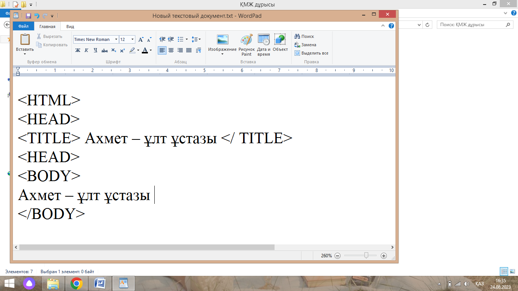The width and height of the screenshot is (518, 291).
Task: Open WordPad help question mark icon
Action: (391, 26)
